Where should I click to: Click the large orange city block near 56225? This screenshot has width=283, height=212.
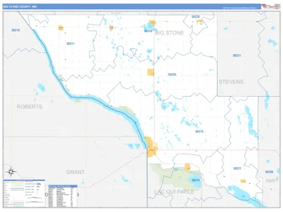(x=150, y=72)
